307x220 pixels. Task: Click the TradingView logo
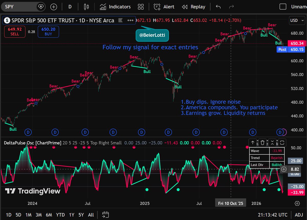click(x=33, y=191)
